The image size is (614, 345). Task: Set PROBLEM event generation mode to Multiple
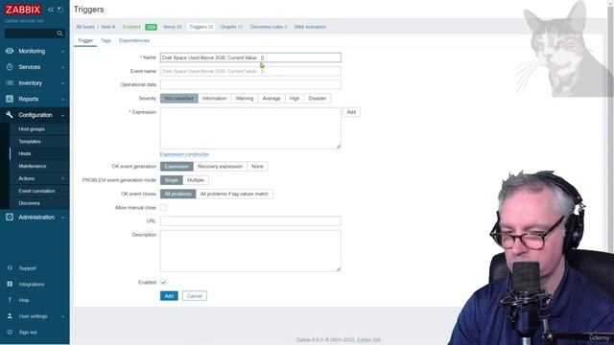click(196, 180)
